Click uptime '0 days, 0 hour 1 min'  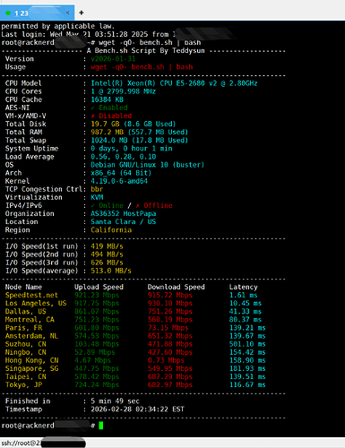(x=132, y=149)
